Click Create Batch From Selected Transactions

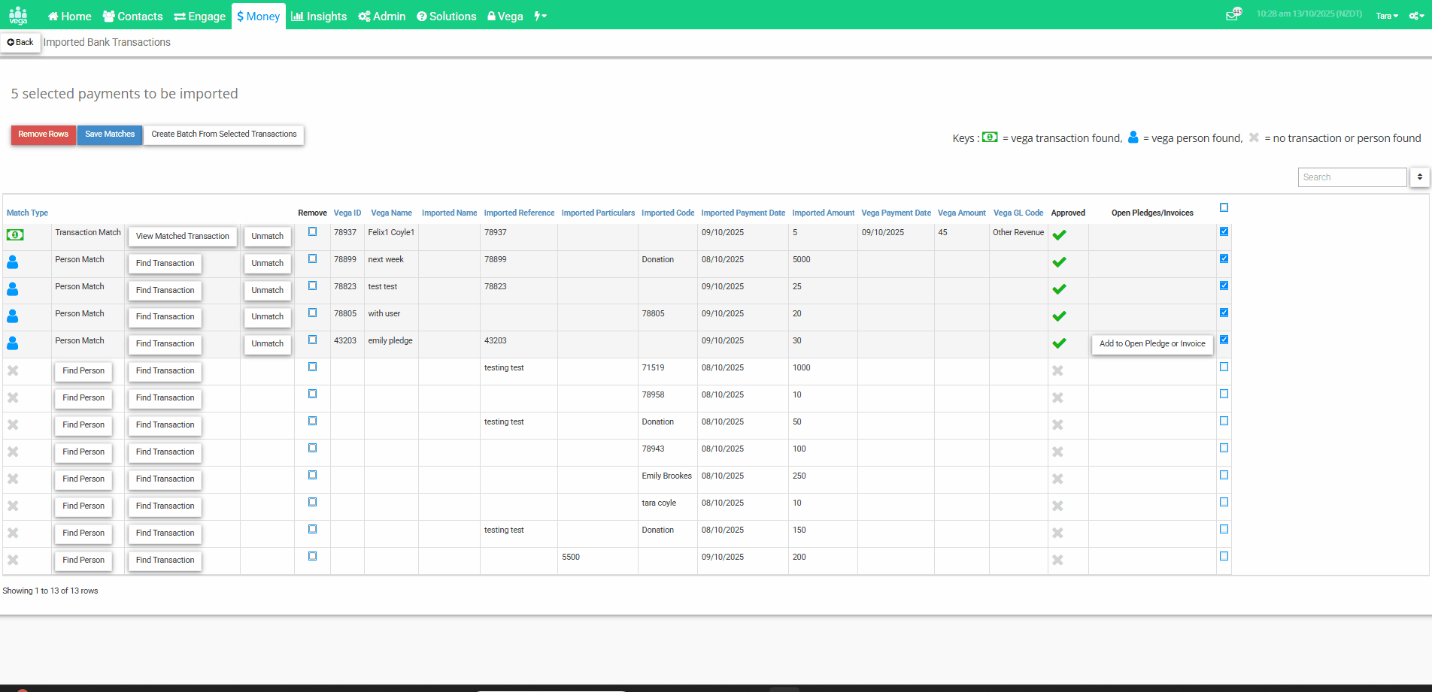(x=224, y=134)
